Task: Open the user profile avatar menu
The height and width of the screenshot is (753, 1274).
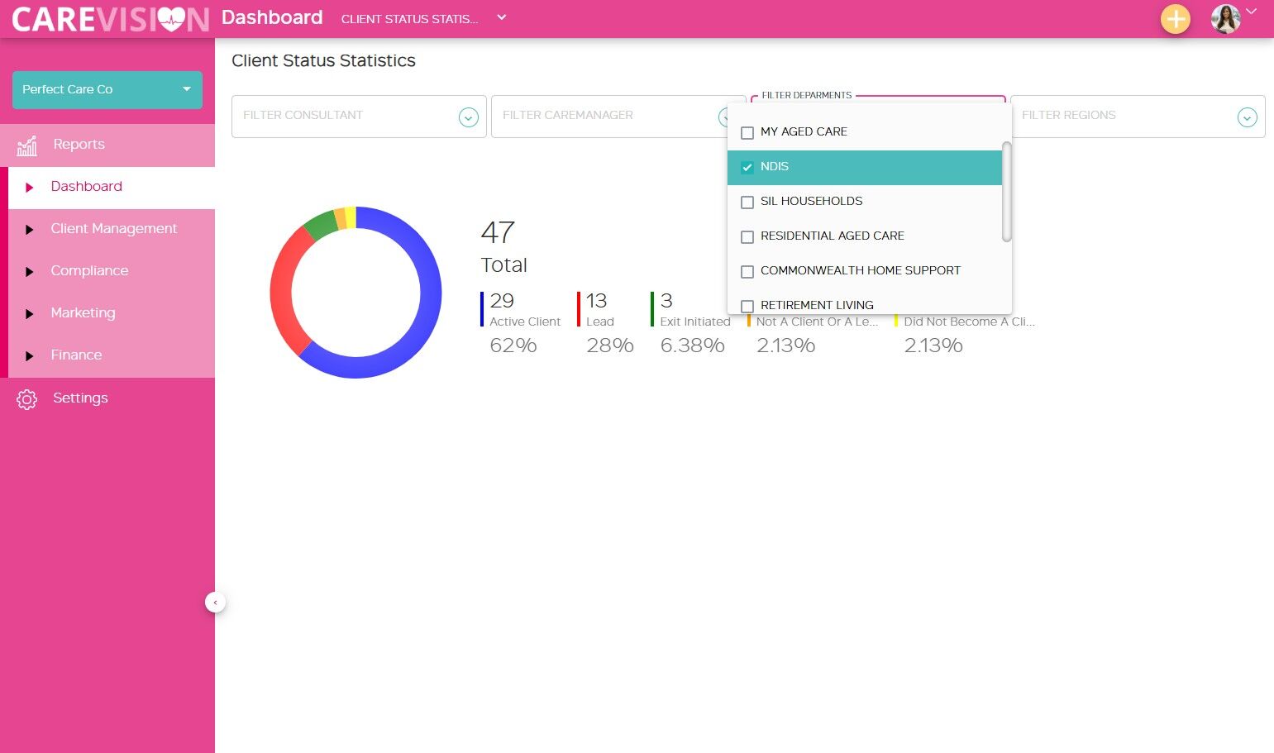Action: (1225, 19)
